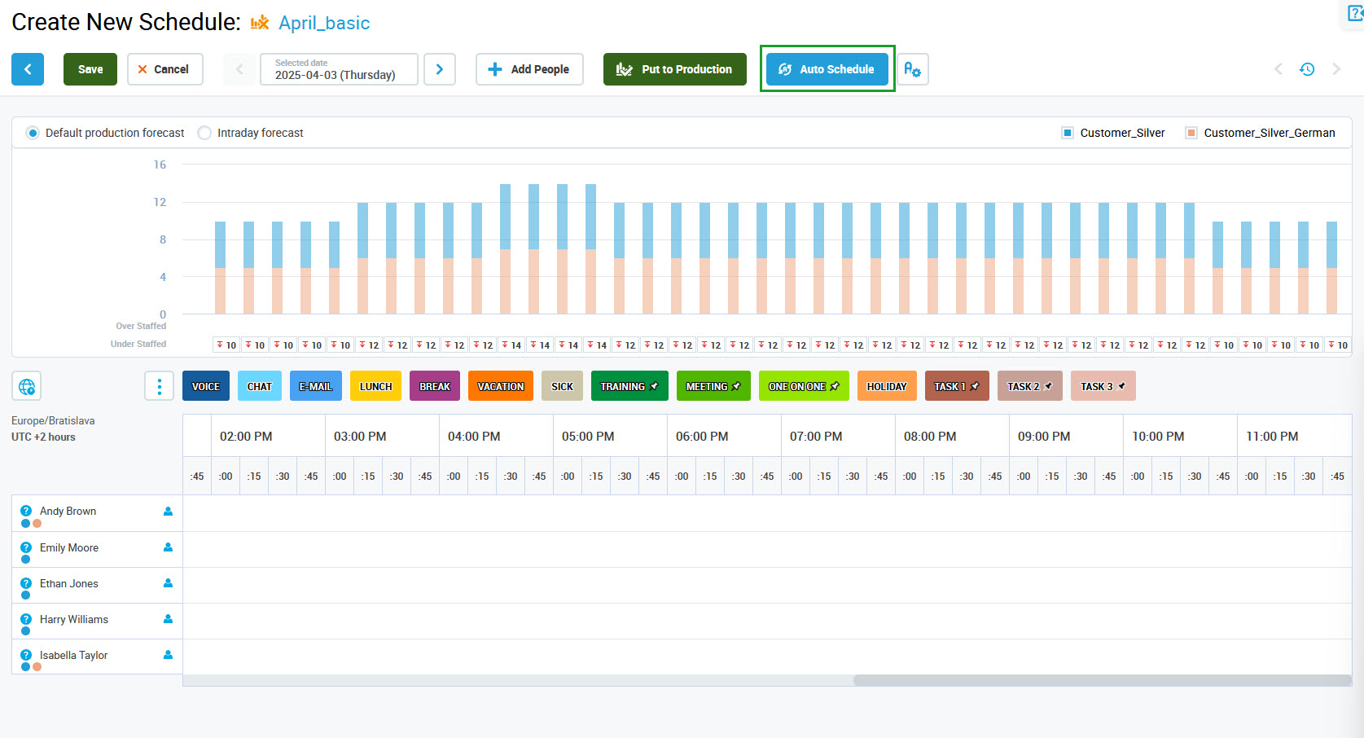Toggle the Customer_Silver_German legend swatch
Screen dimensions: 1364x738
pyautogui.click(x=1191, y=133)
